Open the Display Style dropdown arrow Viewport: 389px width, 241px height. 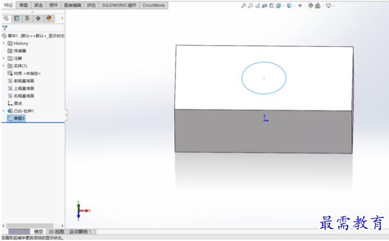(x=295, y=6)
